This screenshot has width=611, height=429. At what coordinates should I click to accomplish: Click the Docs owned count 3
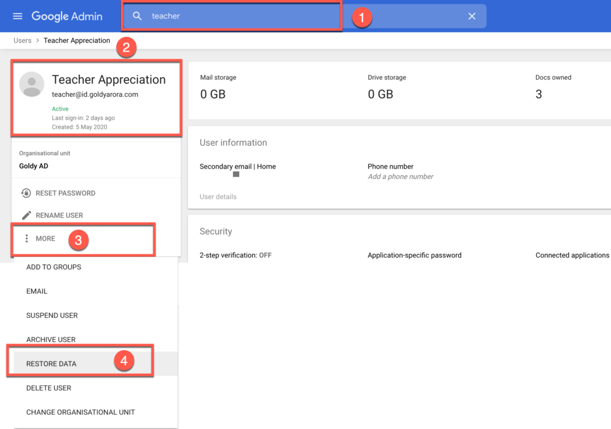(x=539, y=94)
